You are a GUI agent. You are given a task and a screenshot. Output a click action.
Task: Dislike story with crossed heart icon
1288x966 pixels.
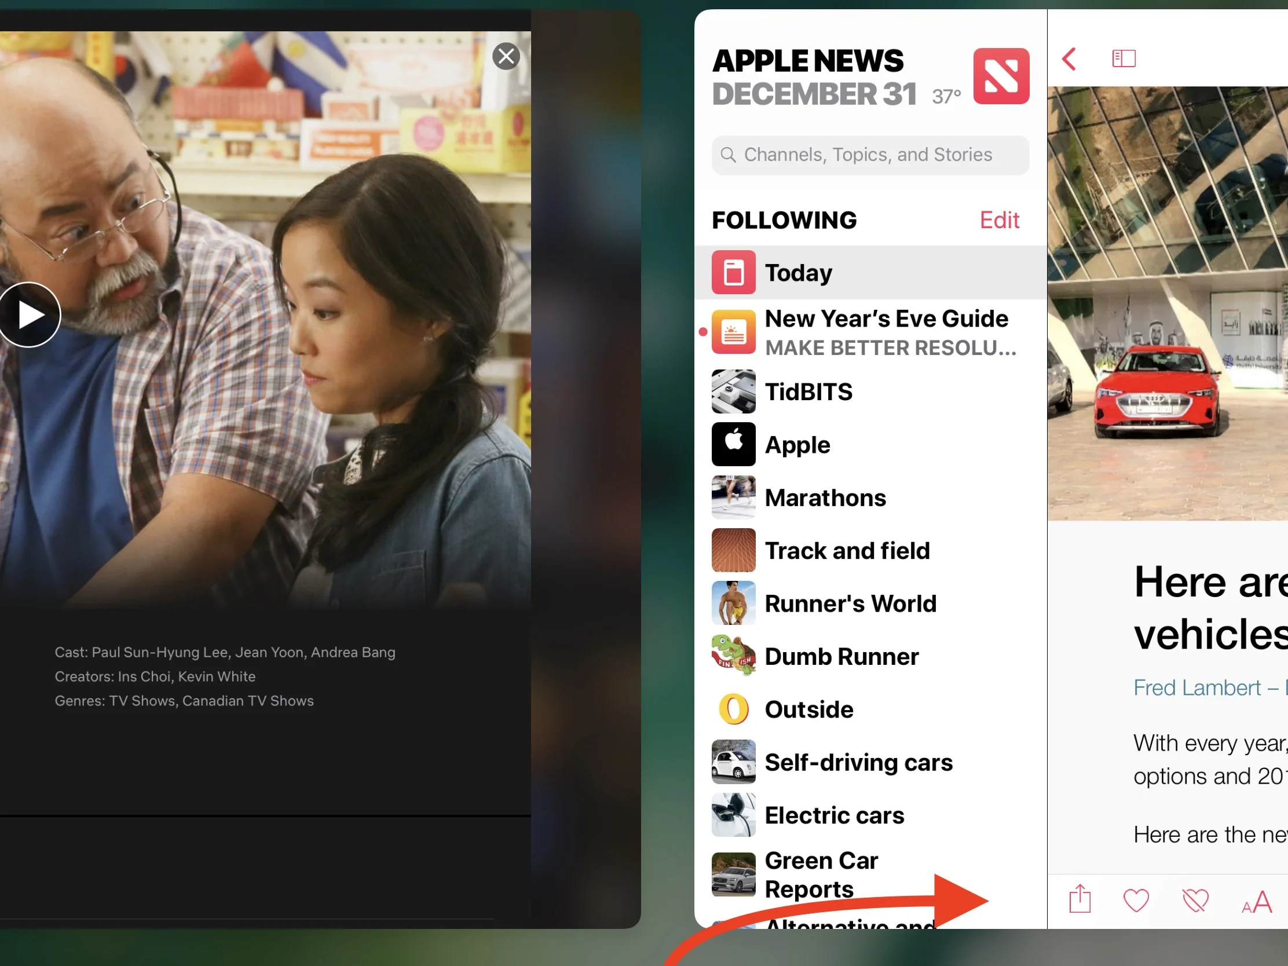pyautogui.click(x=1195, y=901)
